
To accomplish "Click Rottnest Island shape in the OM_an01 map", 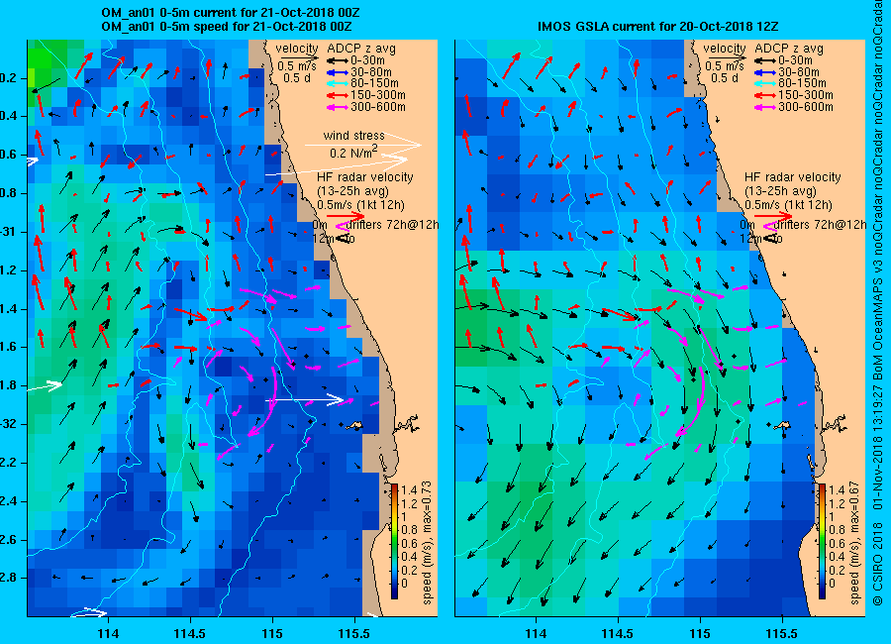I will (x=354, y=424).
